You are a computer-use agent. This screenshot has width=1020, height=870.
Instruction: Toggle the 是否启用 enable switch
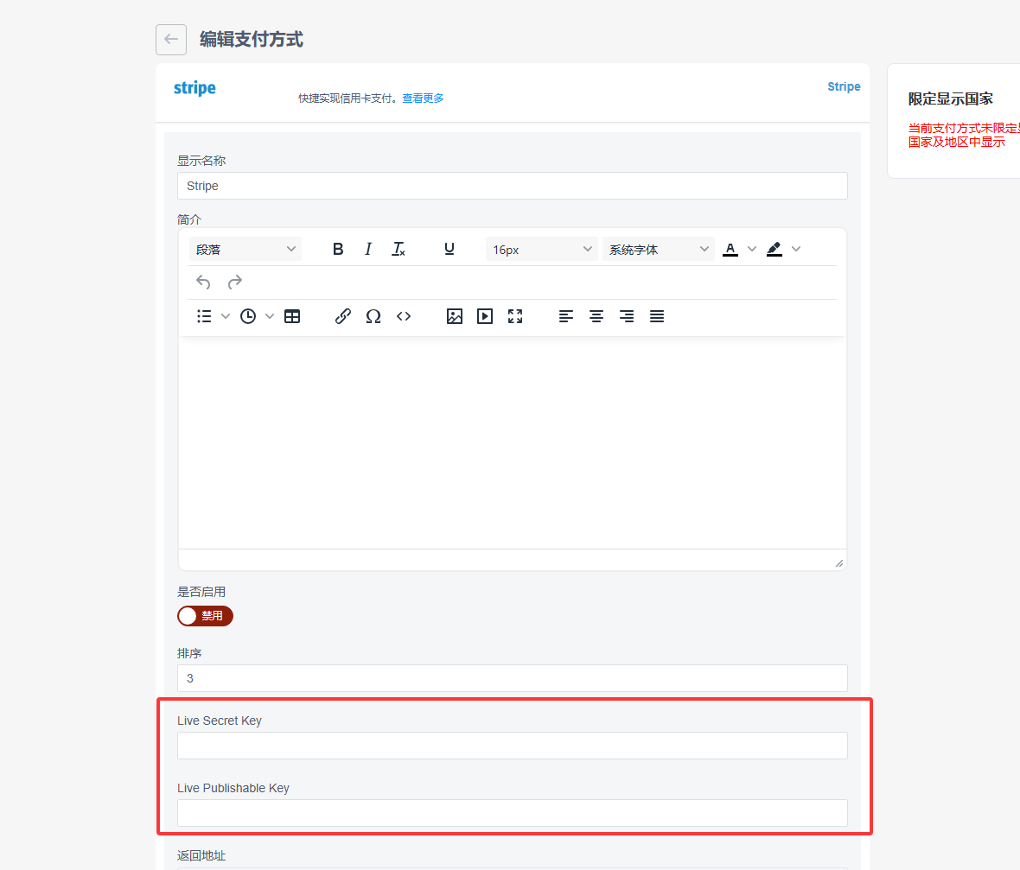click(x=205, y=616)
